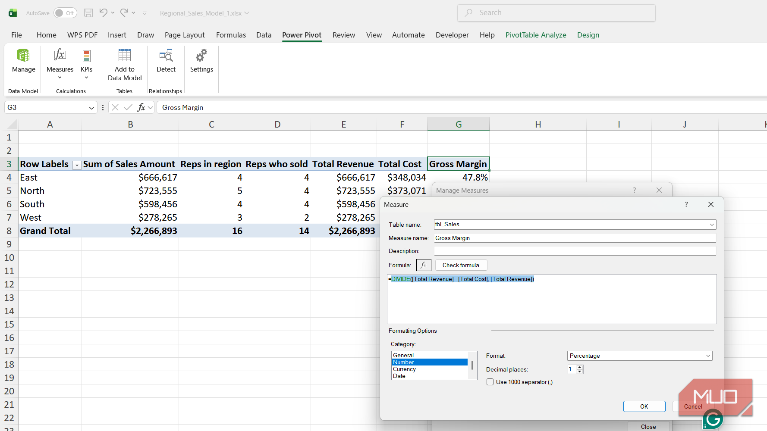The image size is (767, 431).
Task: Close the Manage Measures window with X
Action: tap(659, 190)
